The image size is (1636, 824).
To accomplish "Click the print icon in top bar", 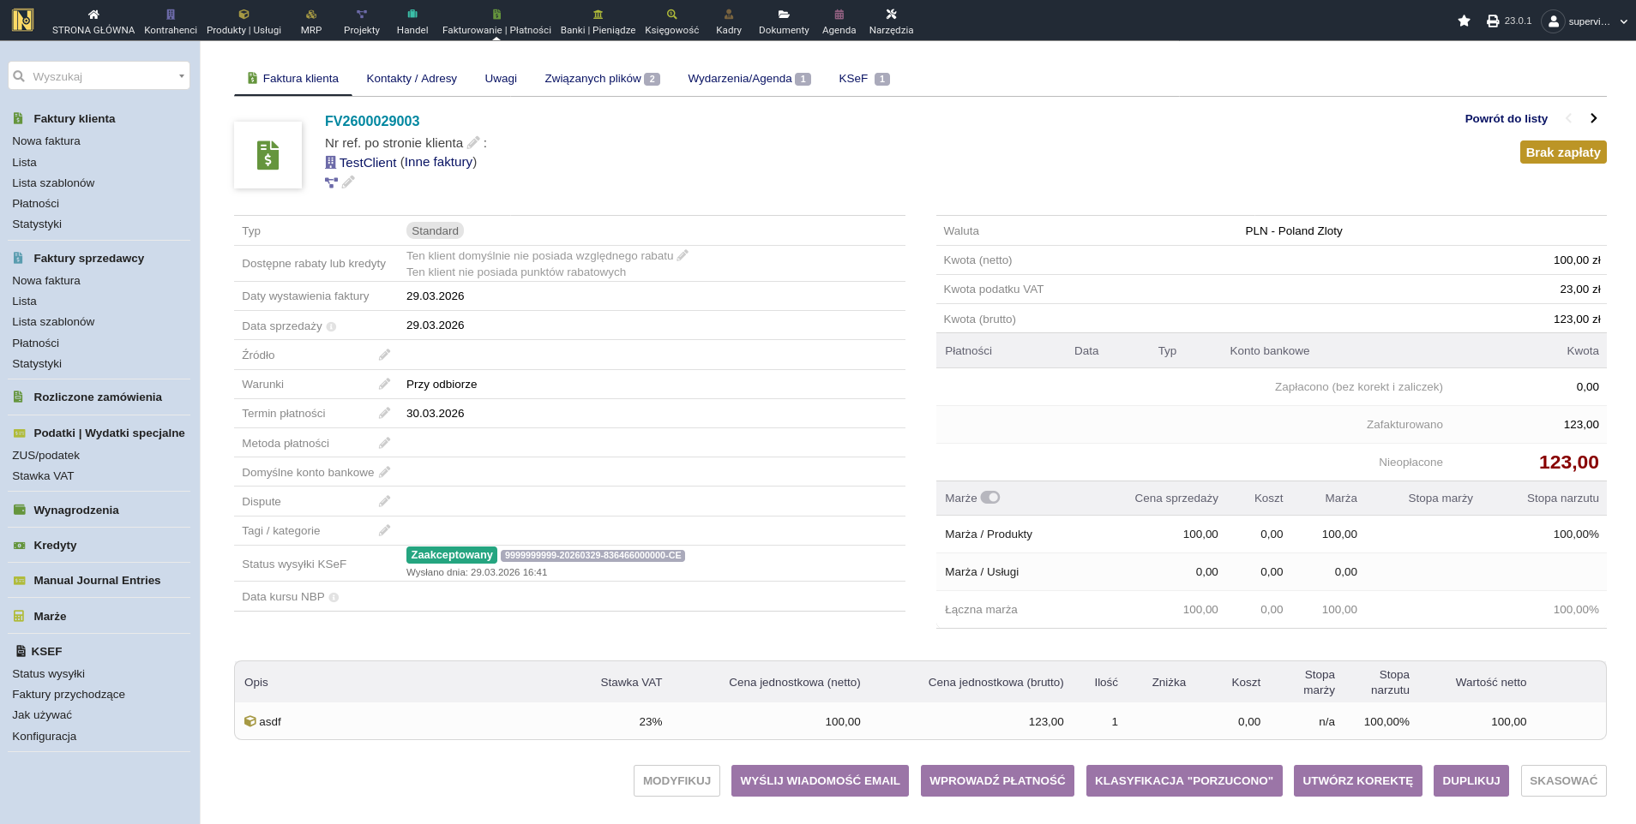I will (1493, 21).
